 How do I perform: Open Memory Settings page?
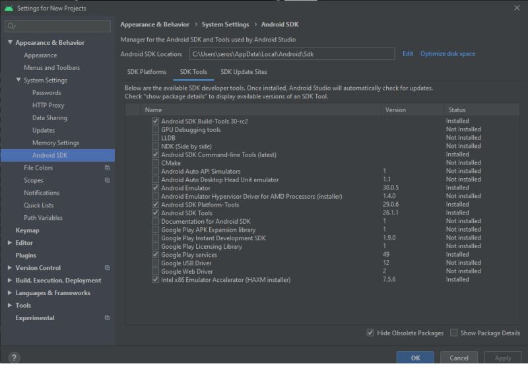pyautogui.click(x=56, y=143)
